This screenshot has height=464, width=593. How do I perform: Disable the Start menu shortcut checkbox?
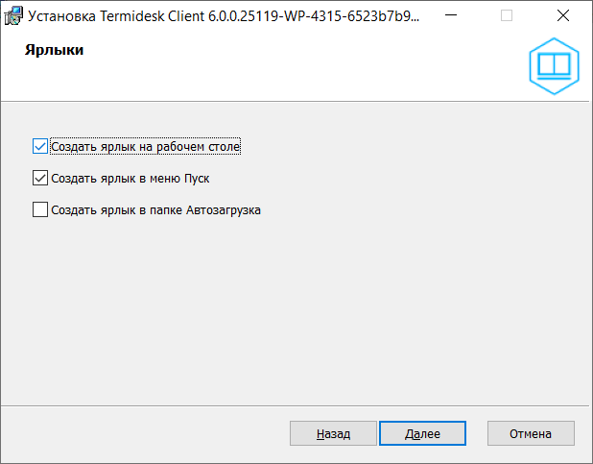39,178
